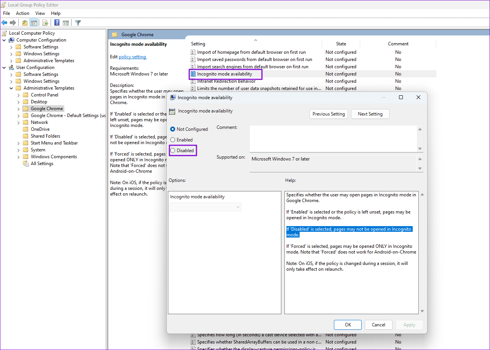Click the Back navigation arrow icon
490x350 pixels.
click(x=4, y=22)
